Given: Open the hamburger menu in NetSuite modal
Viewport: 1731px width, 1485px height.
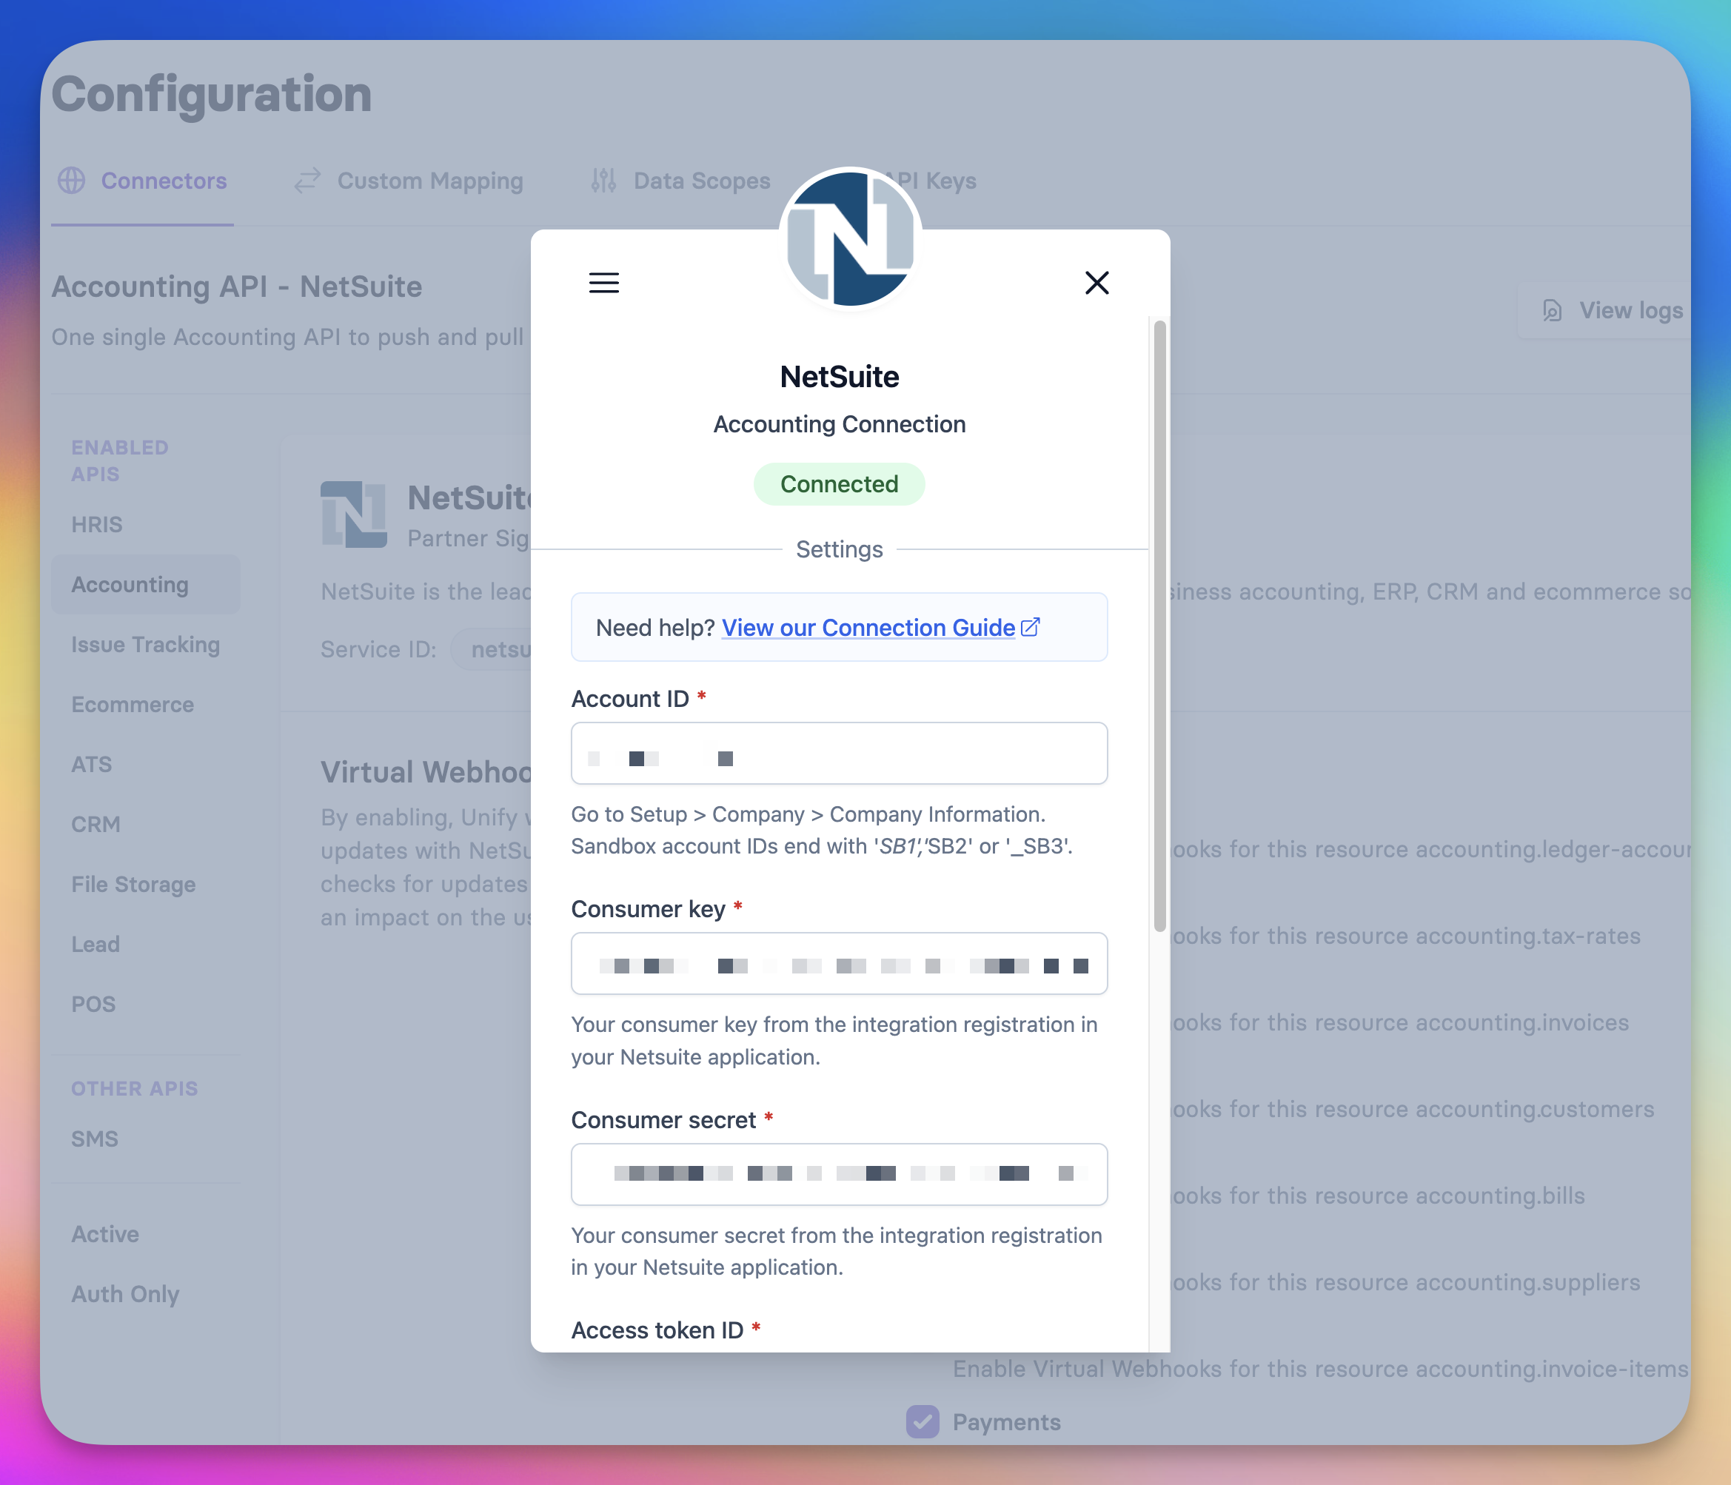Looking at the screenshot, I should tap(603, 282).
